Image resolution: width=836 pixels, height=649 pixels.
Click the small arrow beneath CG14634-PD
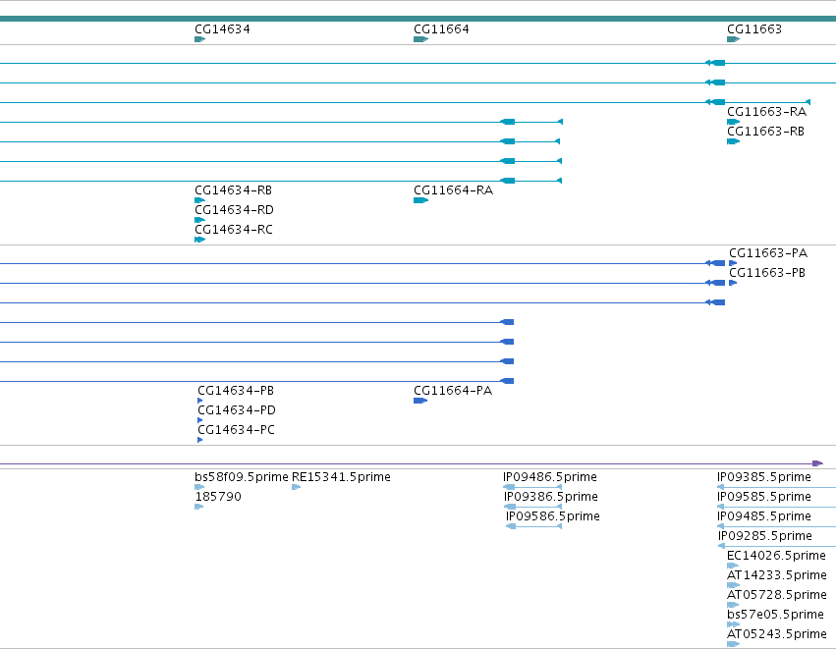coord(200,420)
